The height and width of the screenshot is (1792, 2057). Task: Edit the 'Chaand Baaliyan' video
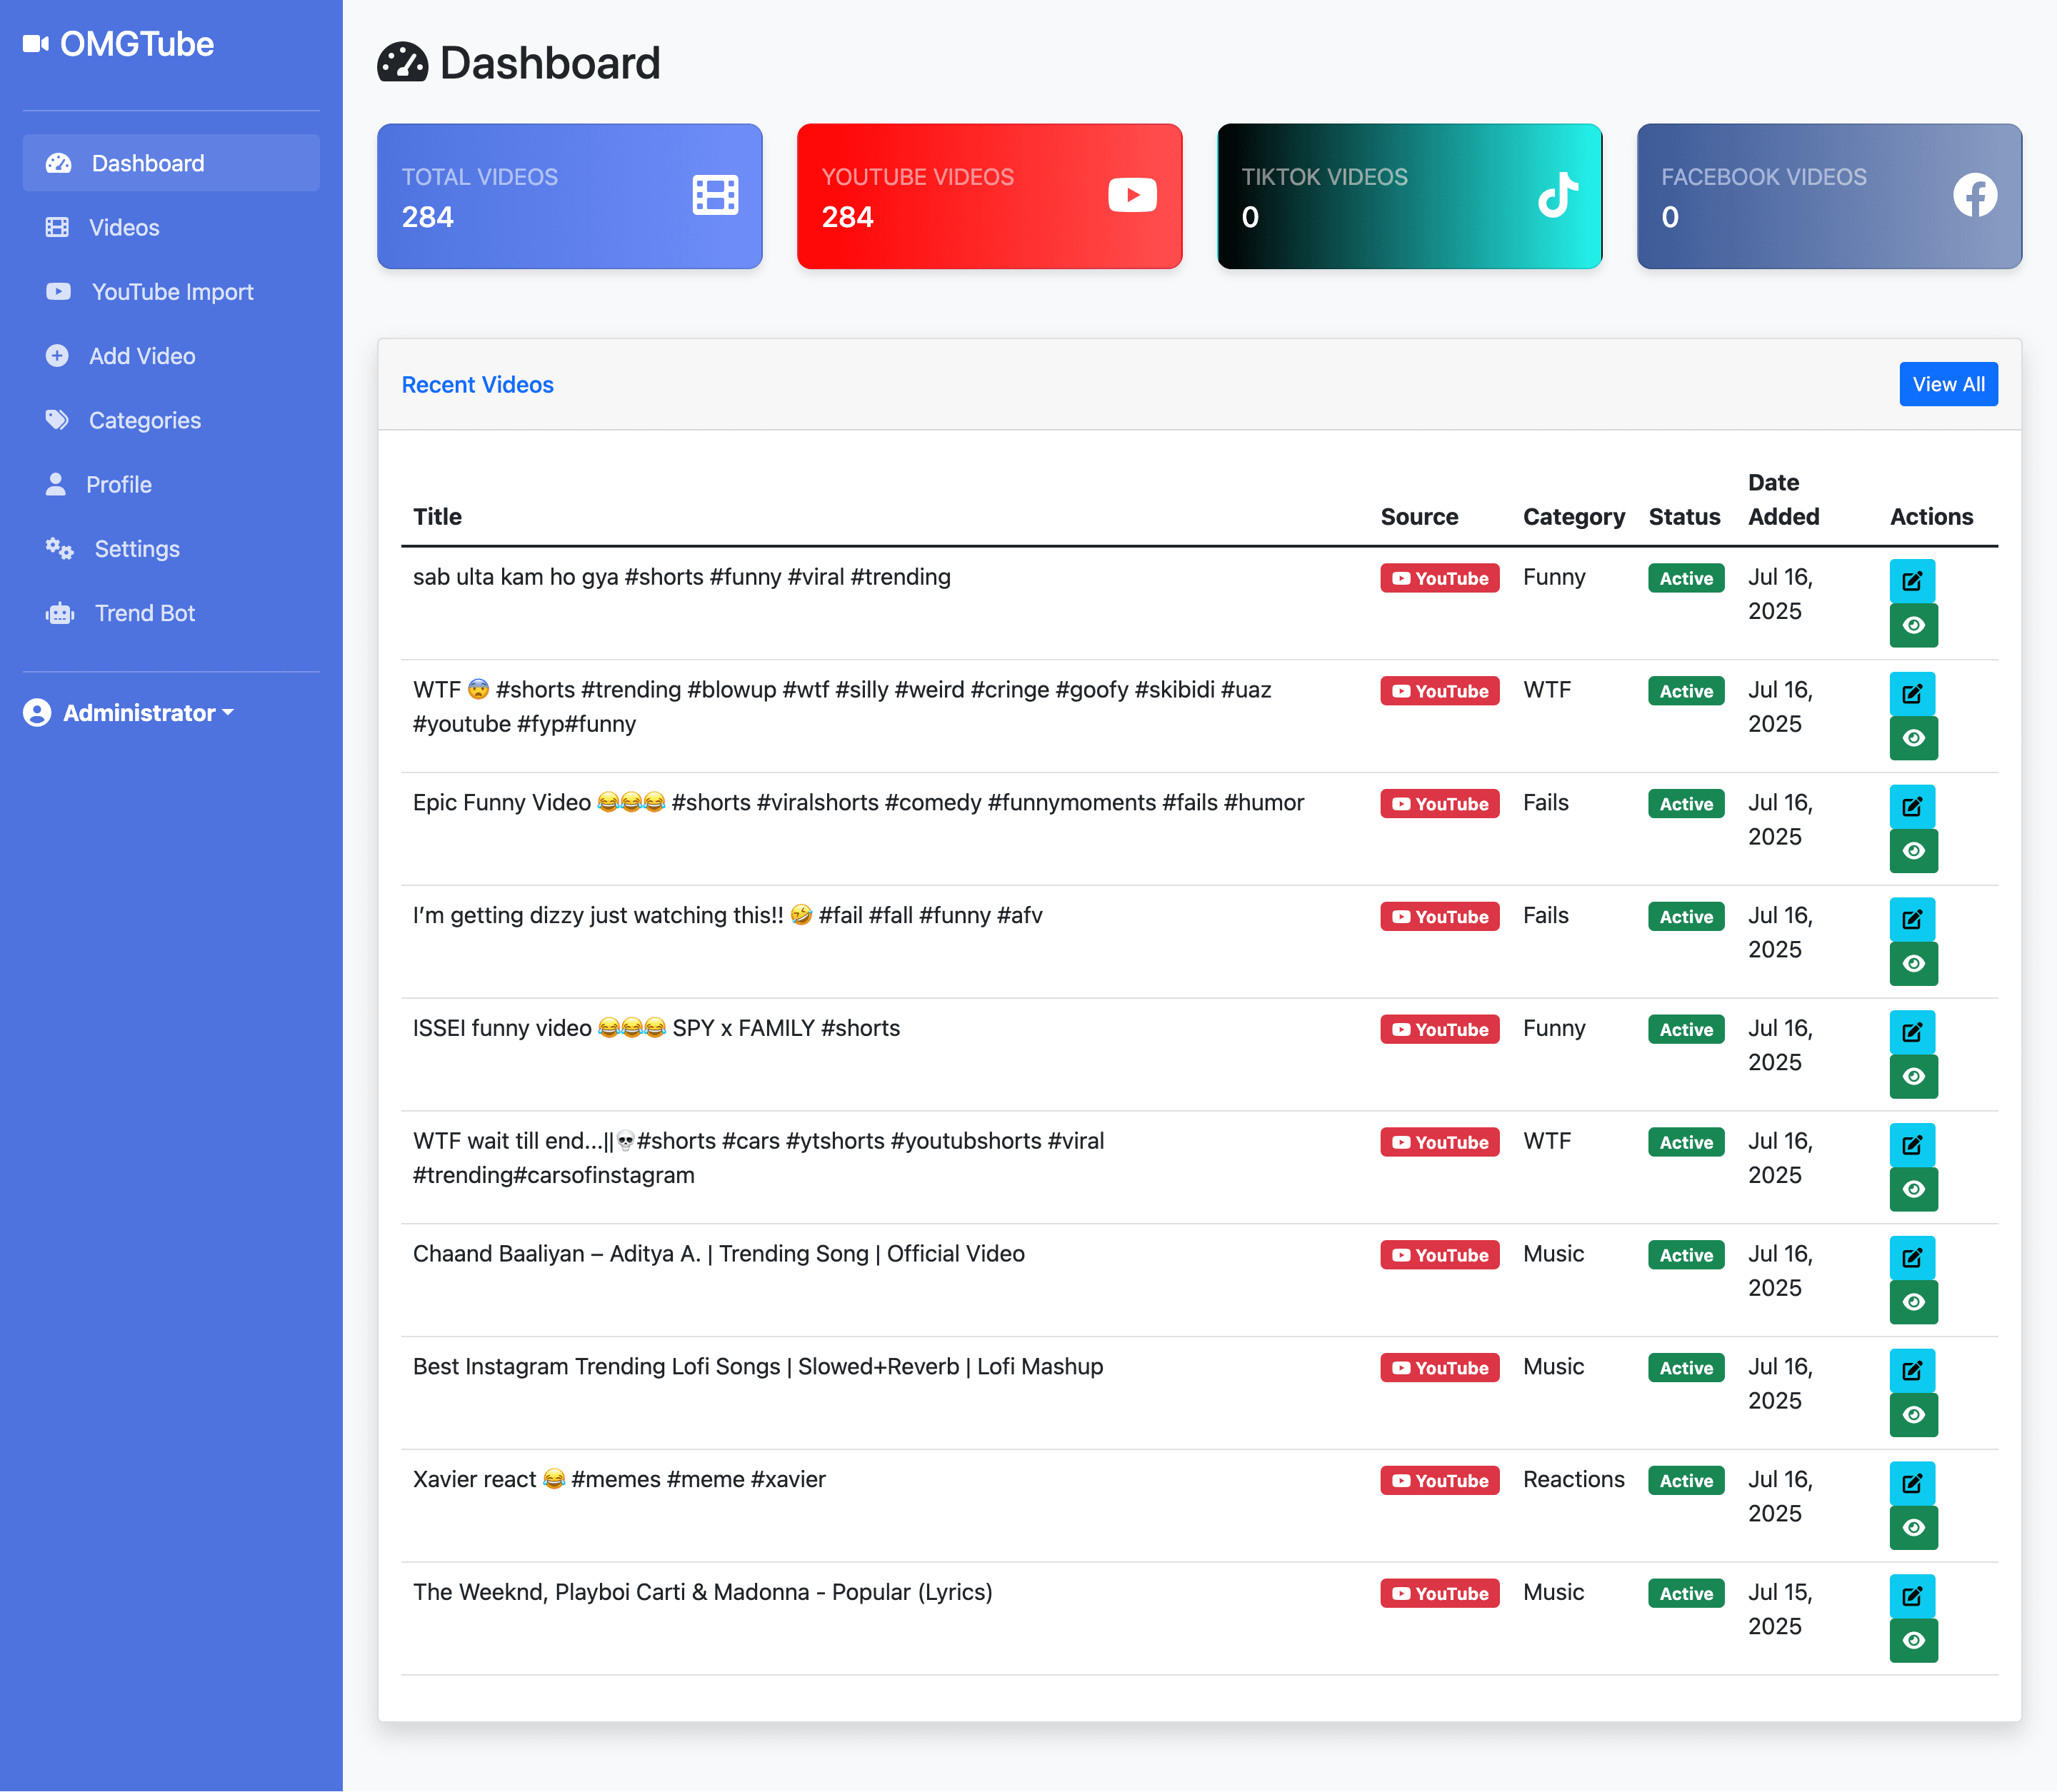[x=1912, y=1259]
